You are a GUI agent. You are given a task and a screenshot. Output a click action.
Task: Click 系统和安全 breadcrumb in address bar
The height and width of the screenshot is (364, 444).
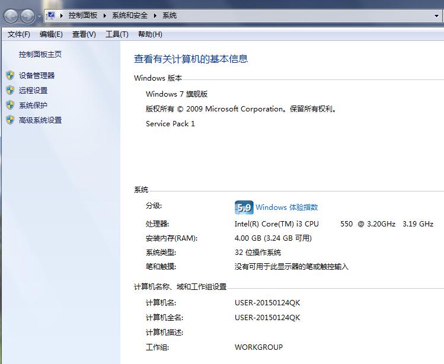tap(130, 15)
